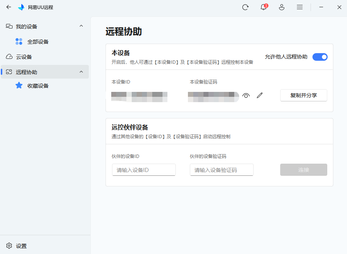
Task: Collapse the 远程协助 section chevron
Action: coord(81,72)
